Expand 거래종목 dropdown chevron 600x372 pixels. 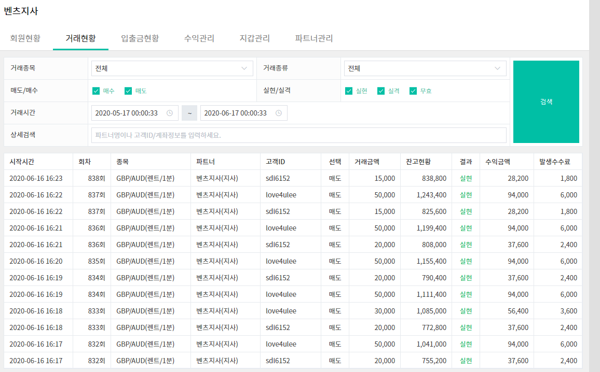point(244,68)
